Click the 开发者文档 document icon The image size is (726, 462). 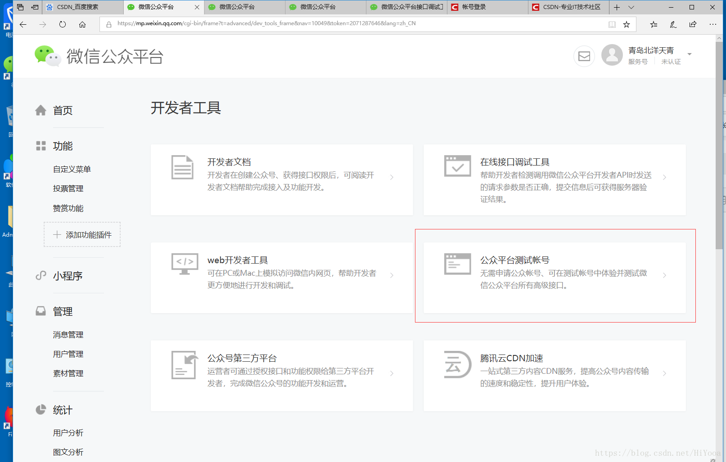[x=183, y=167]
